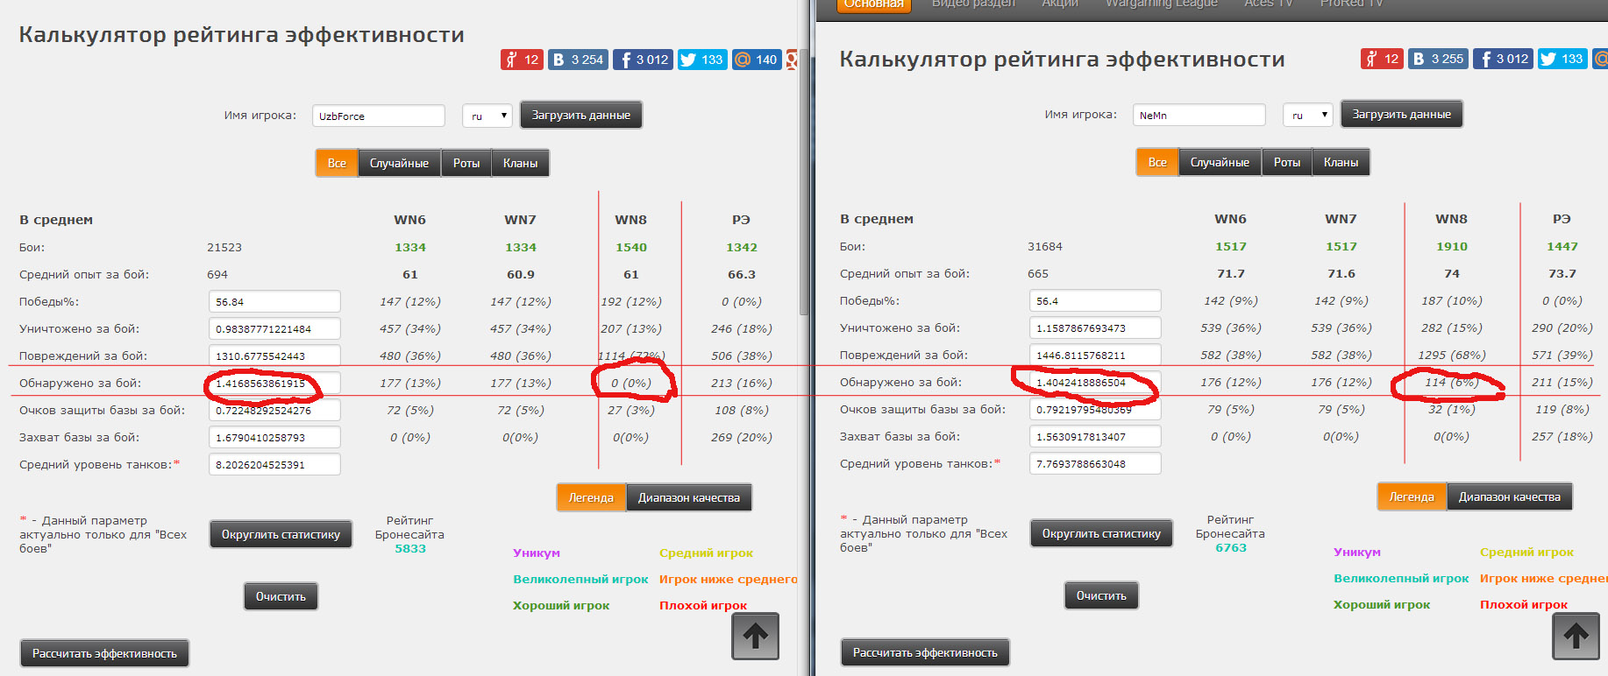Click Загрузить данные button beside NeMn

[1401, 114]
